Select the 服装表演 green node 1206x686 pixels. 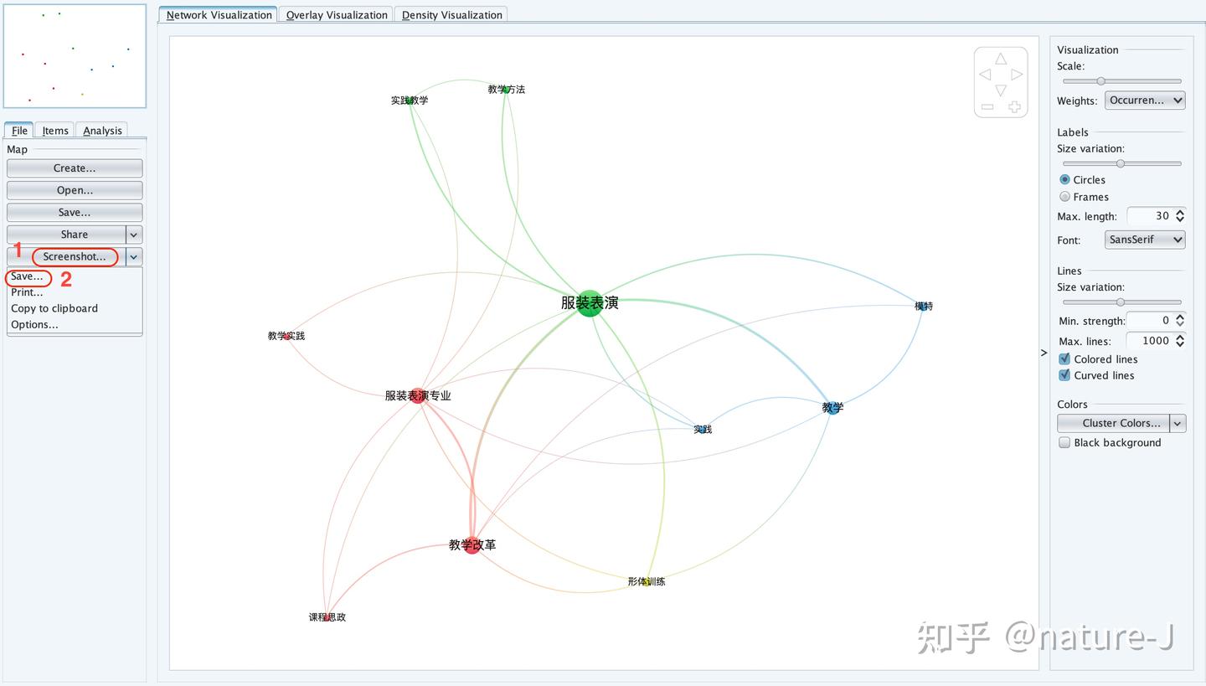pos(590,302)
